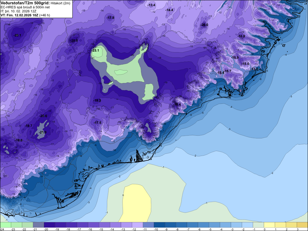Click the -20.6 temperature label
Screen dimensions: 308x231
43,116
